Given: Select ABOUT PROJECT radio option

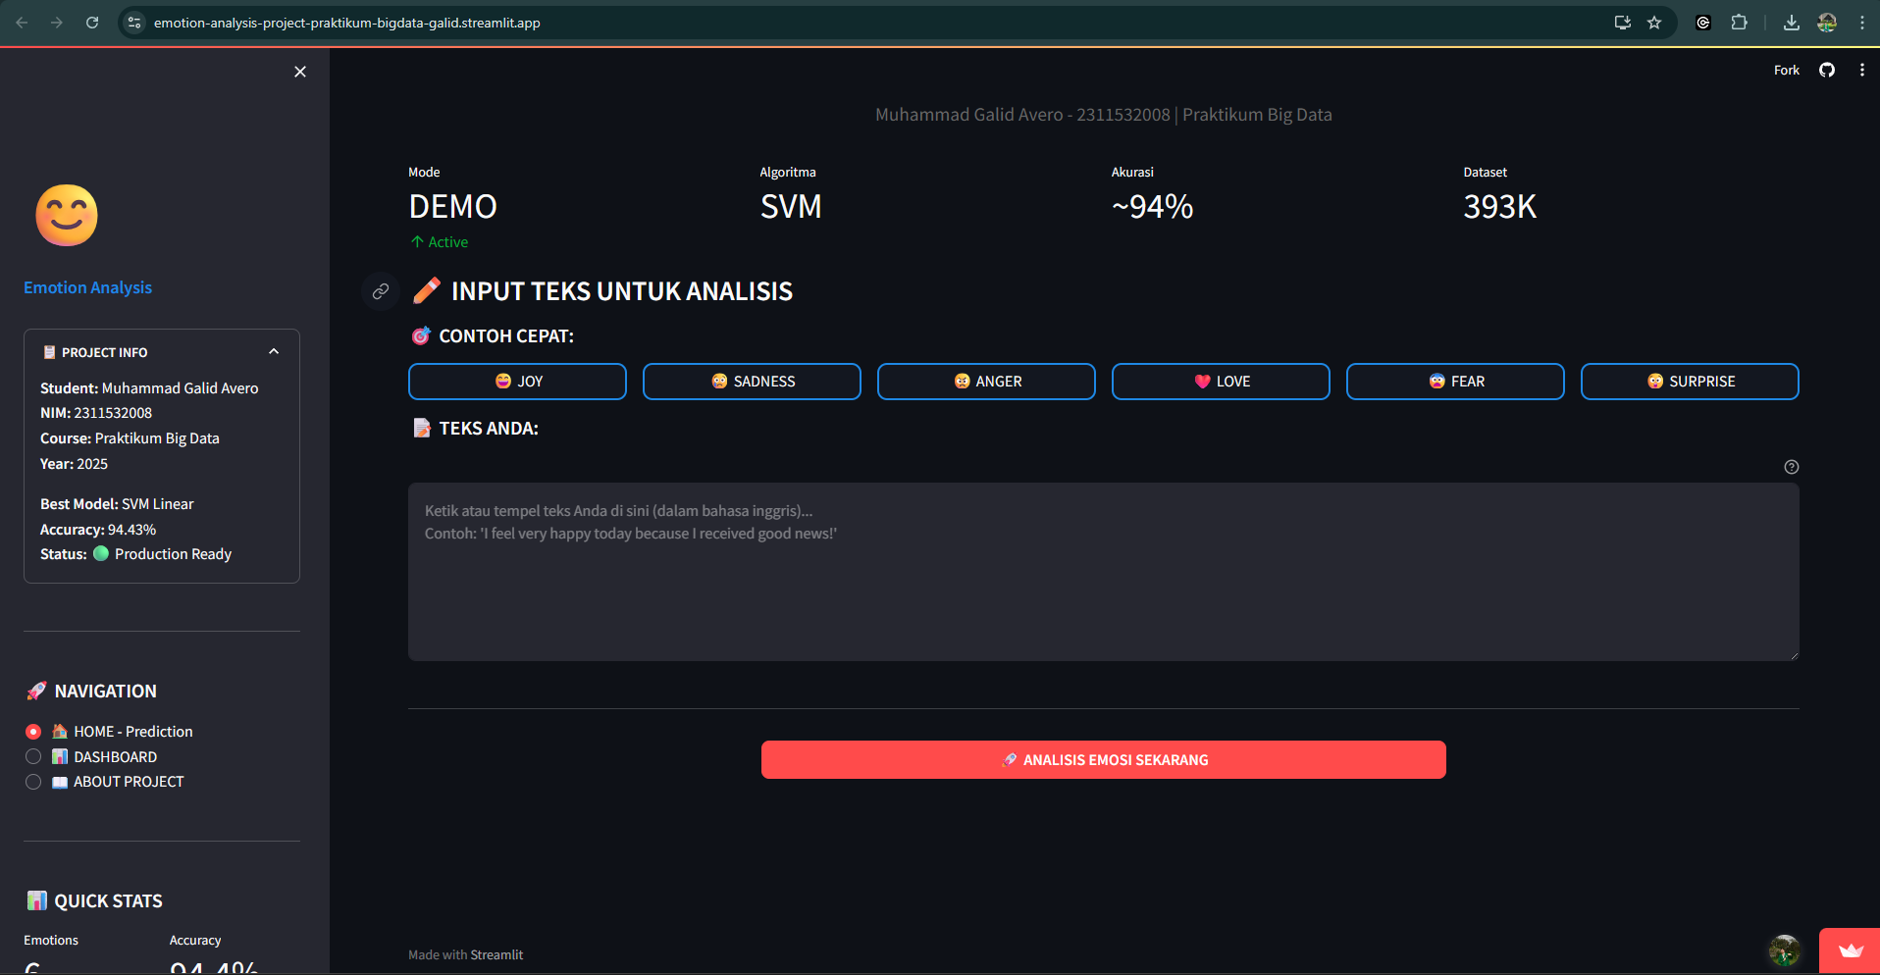Looking at the screenshot, I should click(x=105, y=782).
